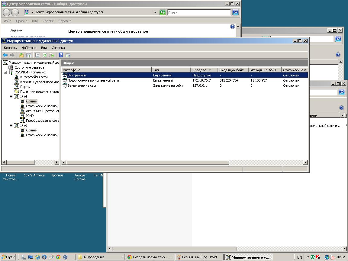
Task: Open help with the blue question mark icon
Action: click(x=61, y=55)
